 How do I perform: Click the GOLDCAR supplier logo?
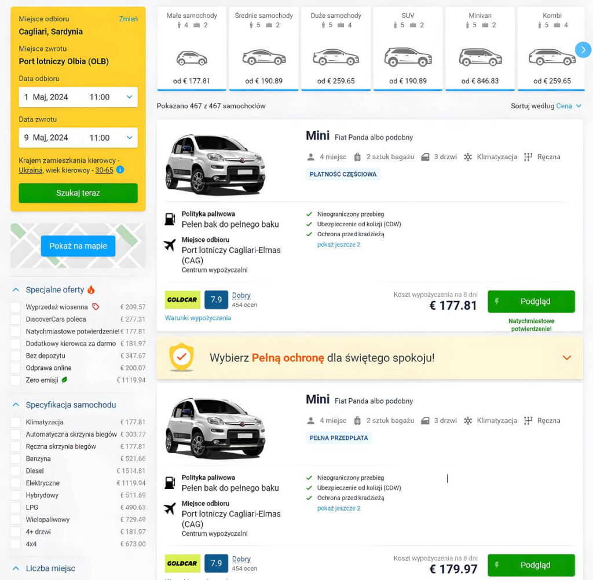pos(182,300)
